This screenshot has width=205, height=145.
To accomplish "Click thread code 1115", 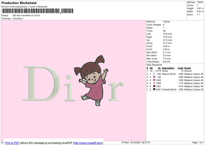I will 181,83.
